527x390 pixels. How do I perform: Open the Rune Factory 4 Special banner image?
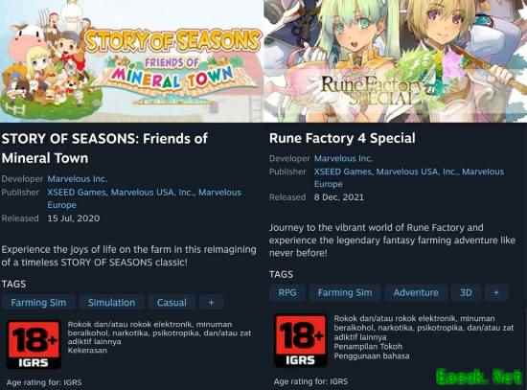395,61
